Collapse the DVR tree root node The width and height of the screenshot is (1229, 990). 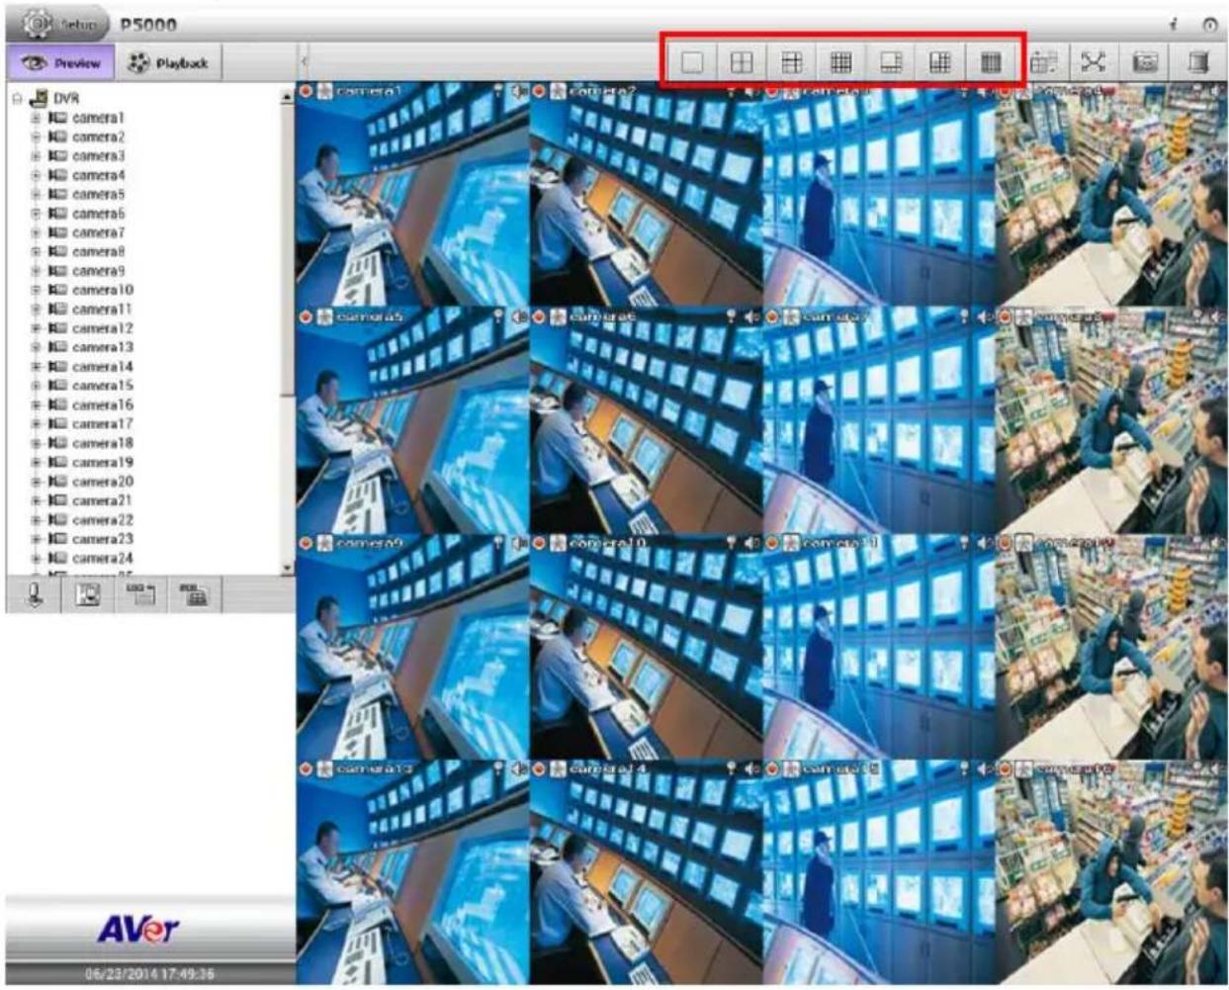(x=17, y=98)
